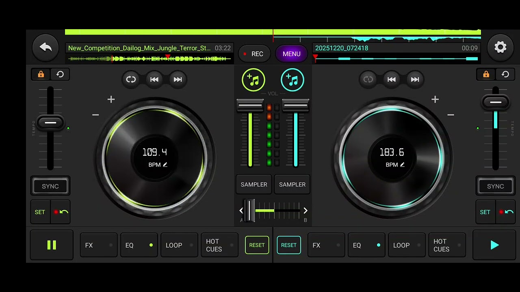Tap right turntable 183.6 display

[392, 152]
